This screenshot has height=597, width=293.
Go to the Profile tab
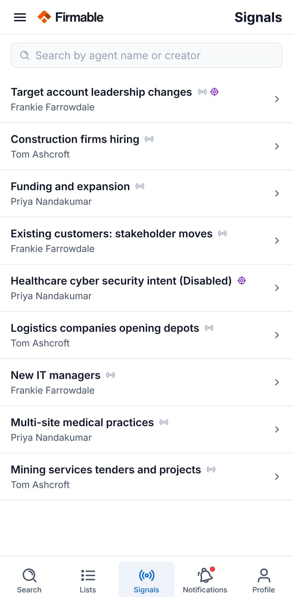[x=264, y=580]
